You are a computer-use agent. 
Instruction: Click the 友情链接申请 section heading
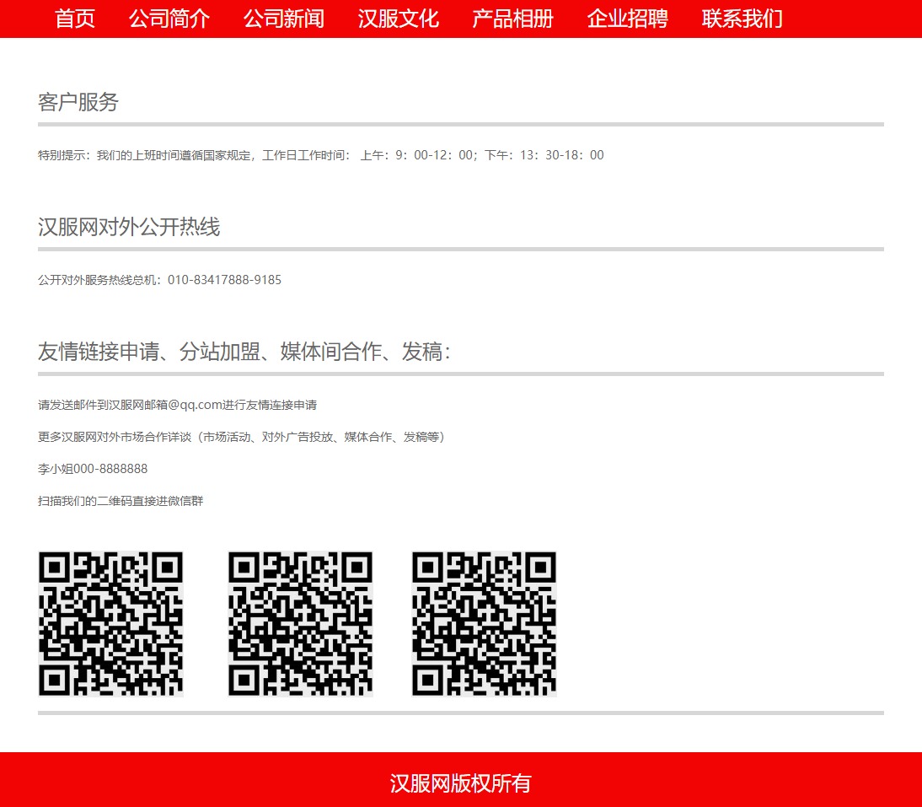244,352
